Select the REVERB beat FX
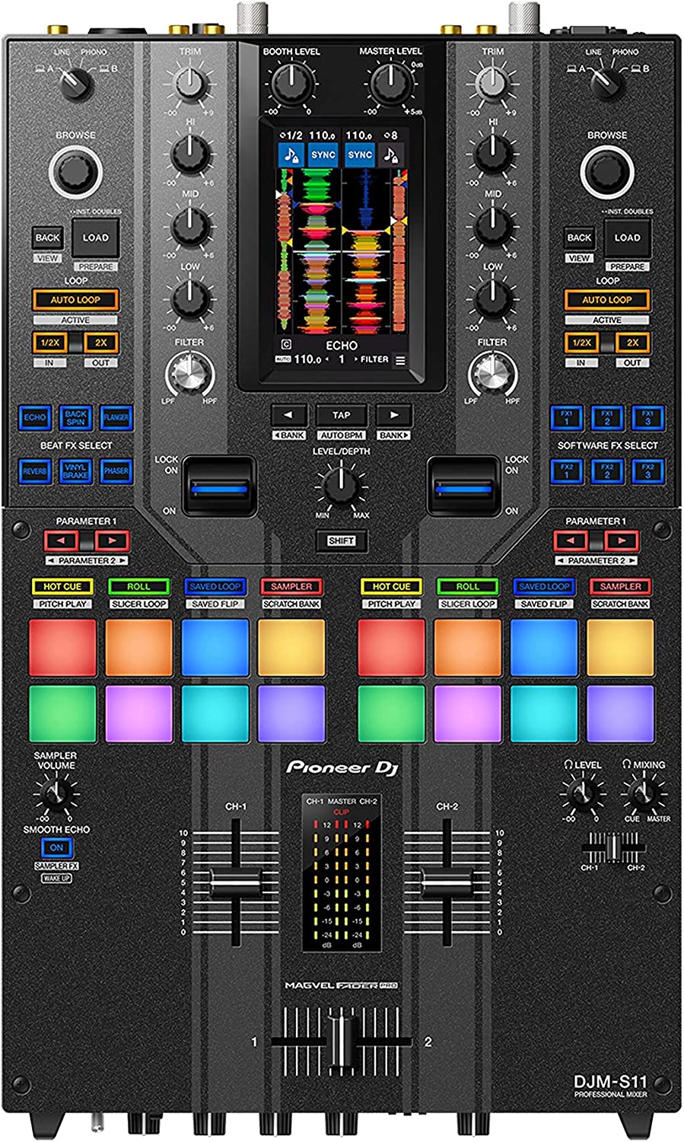Screen dimensions: 684x1142 (33, 472)
